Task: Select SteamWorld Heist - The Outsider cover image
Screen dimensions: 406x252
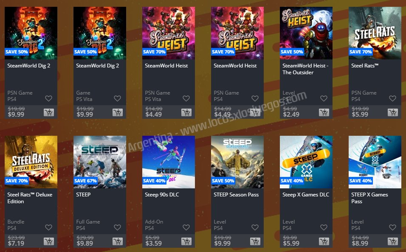Action: (306, 33)
